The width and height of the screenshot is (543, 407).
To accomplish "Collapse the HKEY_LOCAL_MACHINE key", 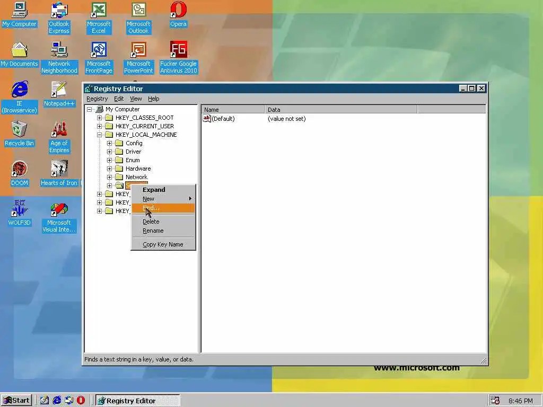I will [x=99, y=135].
